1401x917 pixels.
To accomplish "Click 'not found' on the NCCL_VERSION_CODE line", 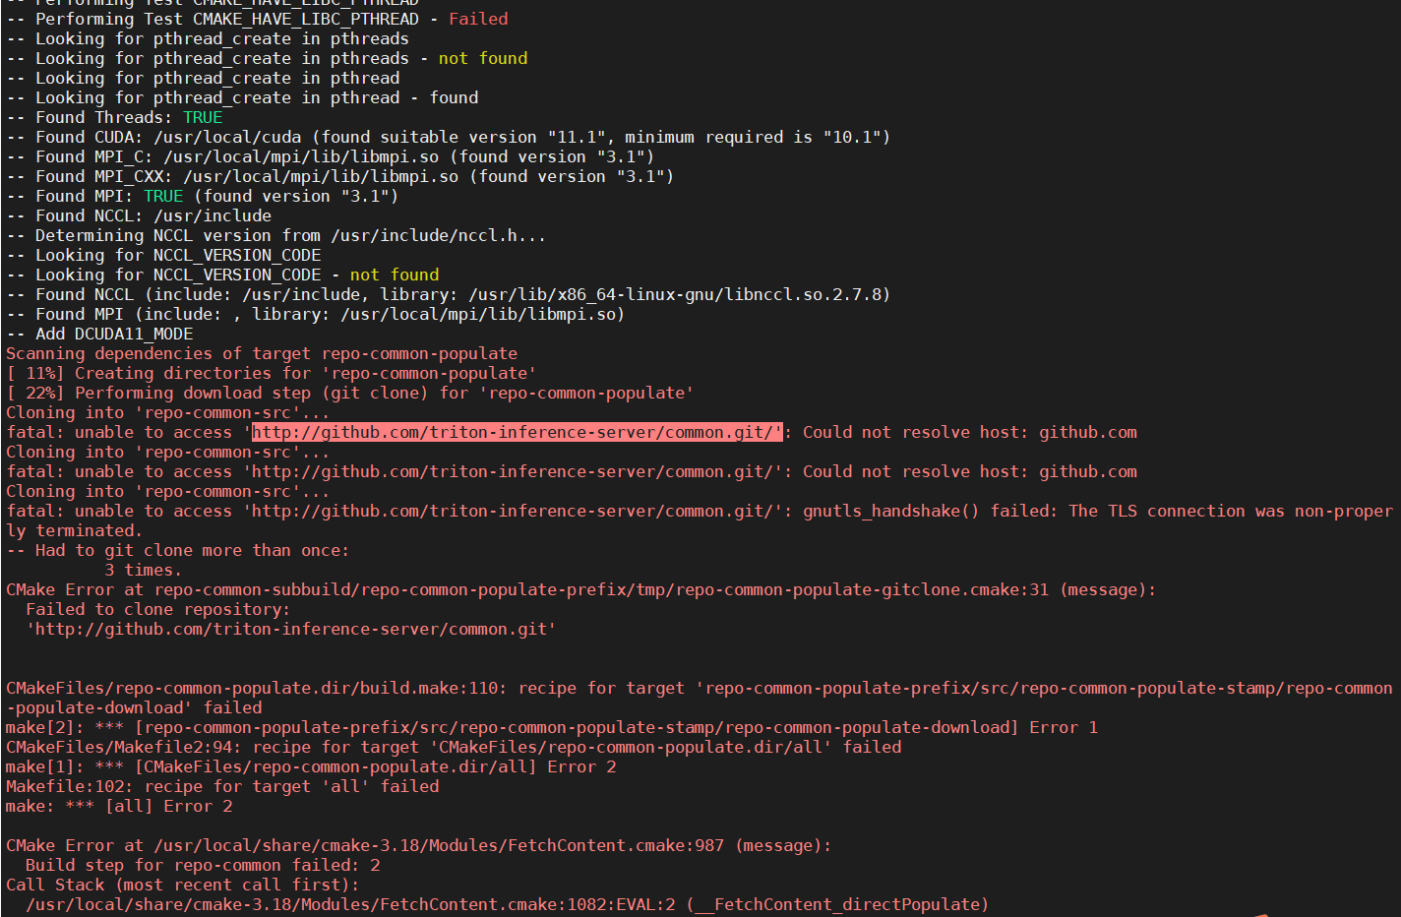I will coord(395,275).
